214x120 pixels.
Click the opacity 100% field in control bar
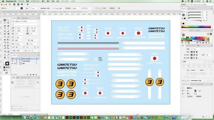pyautogui.click(x=75, y=8)
